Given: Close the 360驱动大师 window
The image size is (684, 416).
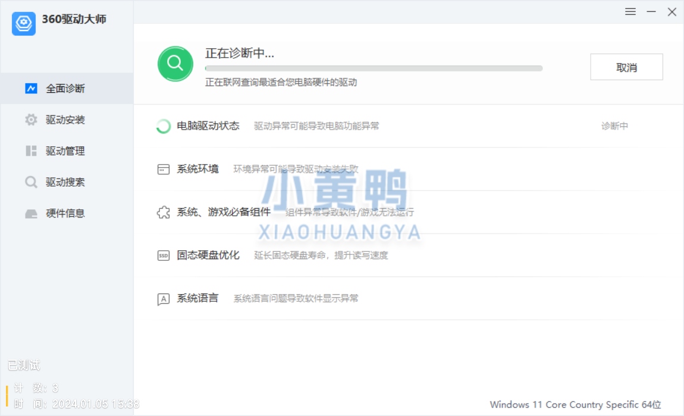Looking at the screenshot, I should pos(672,12).
